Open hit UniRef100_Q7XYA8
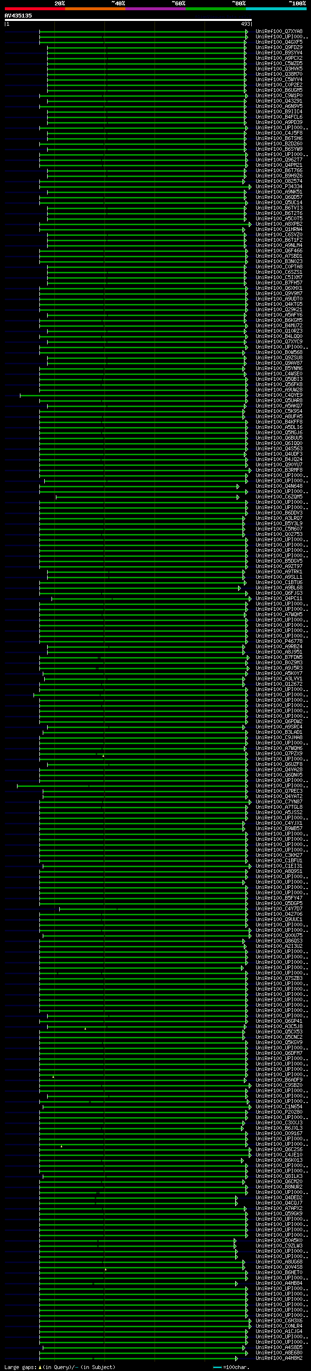This screenshot has height=1371, width=311. [279, 32]
